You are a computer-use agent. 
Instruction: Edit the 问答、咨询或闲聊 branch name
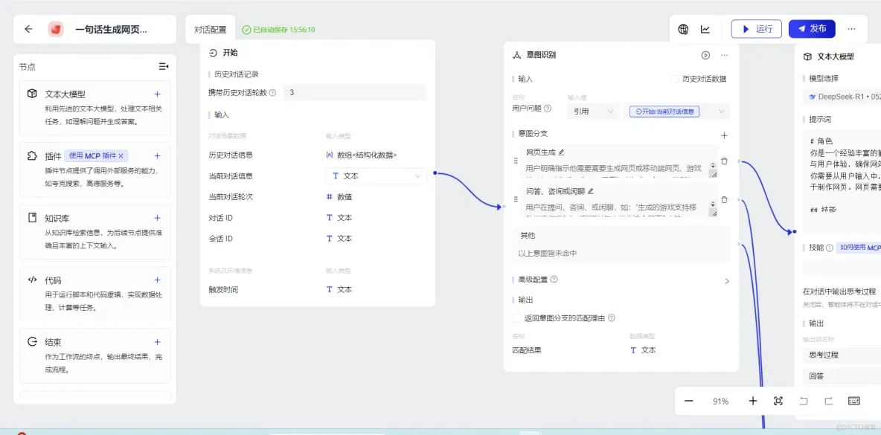click(x=591, y=191)
